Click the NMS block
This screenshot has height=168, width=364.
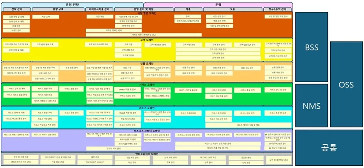312,106
